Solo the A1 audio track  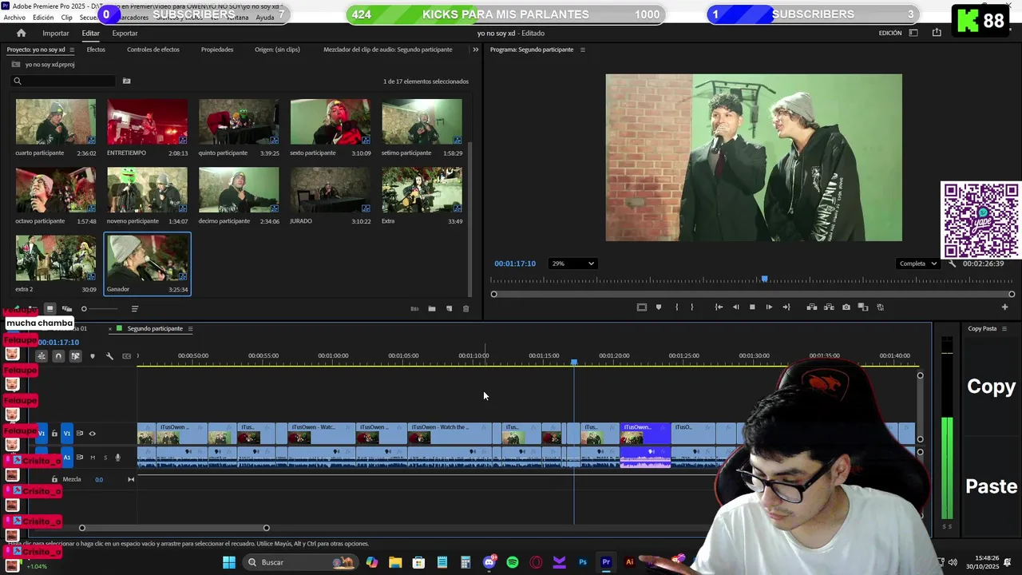pos(105,458)
